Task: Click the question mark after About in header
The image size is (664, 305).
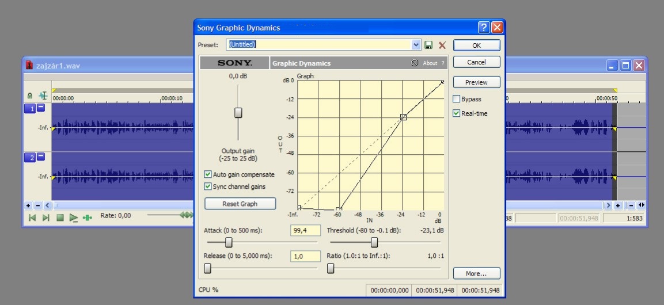Action: 443,63
